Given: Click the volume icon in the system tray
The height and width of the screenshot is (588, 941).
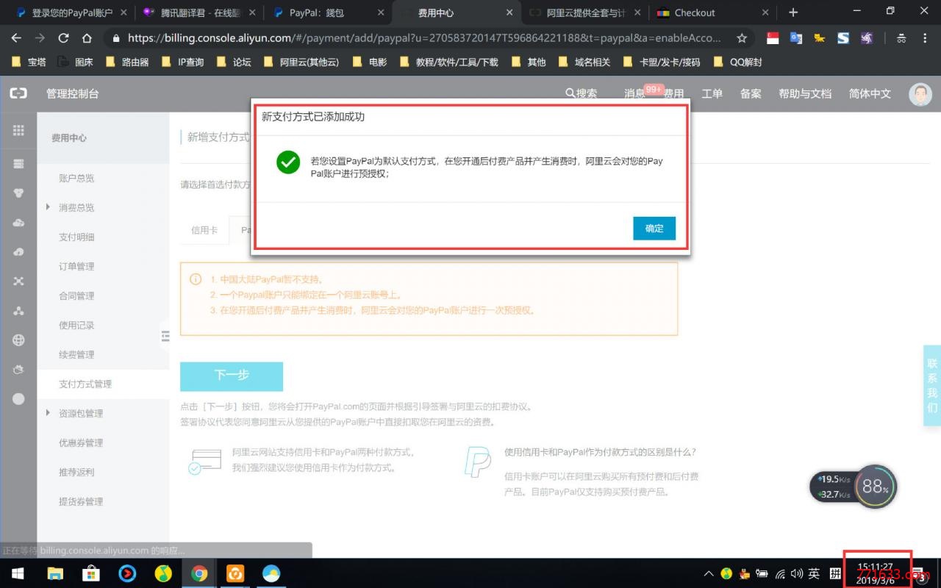Looking at the screenshot, I should [x=797, y=573].
